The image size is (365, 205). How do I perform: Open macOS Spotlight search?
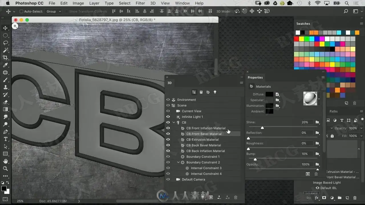coord(347,3)
